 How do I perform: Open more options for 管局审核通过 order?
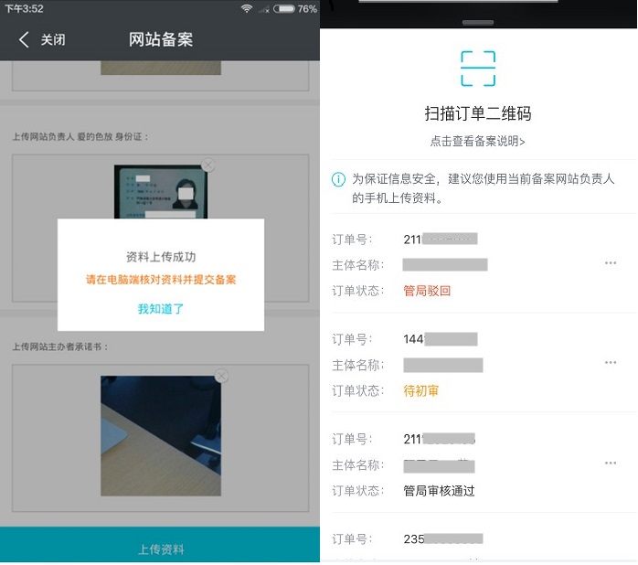pyautogui.click(x=610, y=464)
